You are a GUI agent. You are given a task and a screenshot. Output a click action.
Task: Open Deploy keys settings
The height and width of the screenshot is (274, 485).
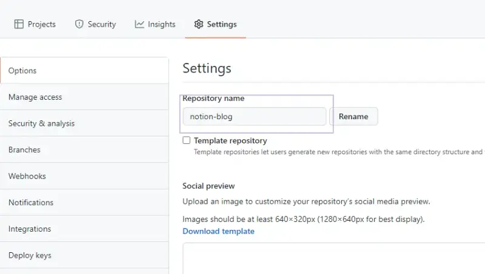click(30, 255)
